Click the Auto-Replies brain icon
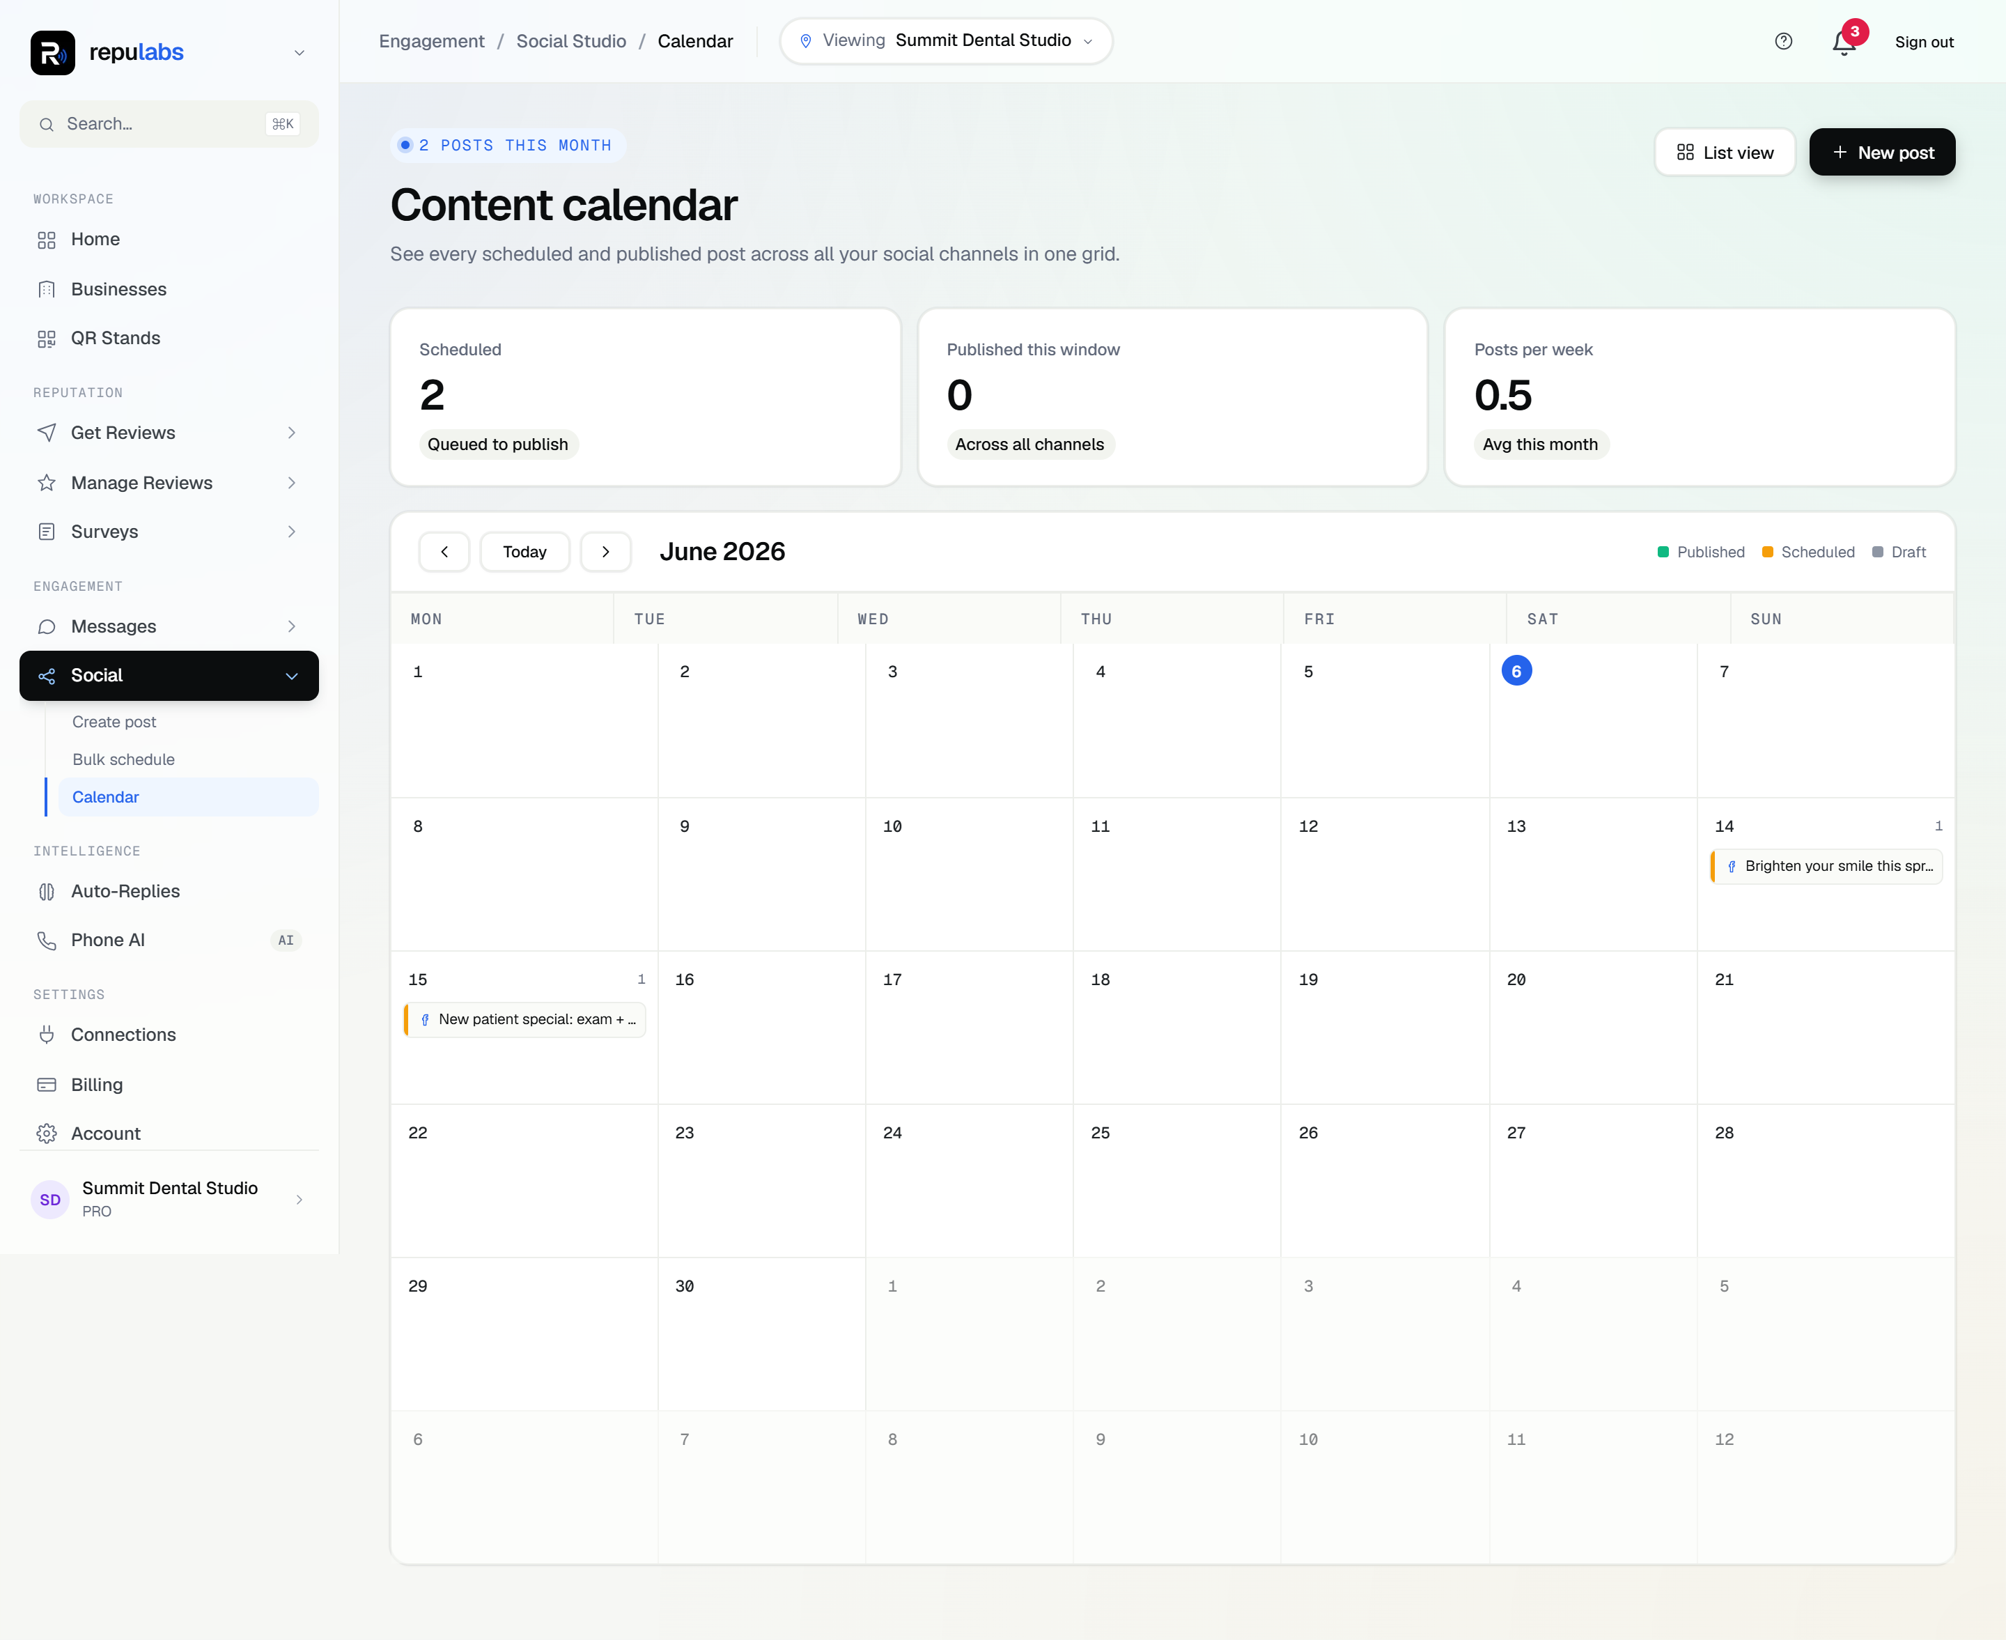2006x1640 pixels. [x=46, y=891]
